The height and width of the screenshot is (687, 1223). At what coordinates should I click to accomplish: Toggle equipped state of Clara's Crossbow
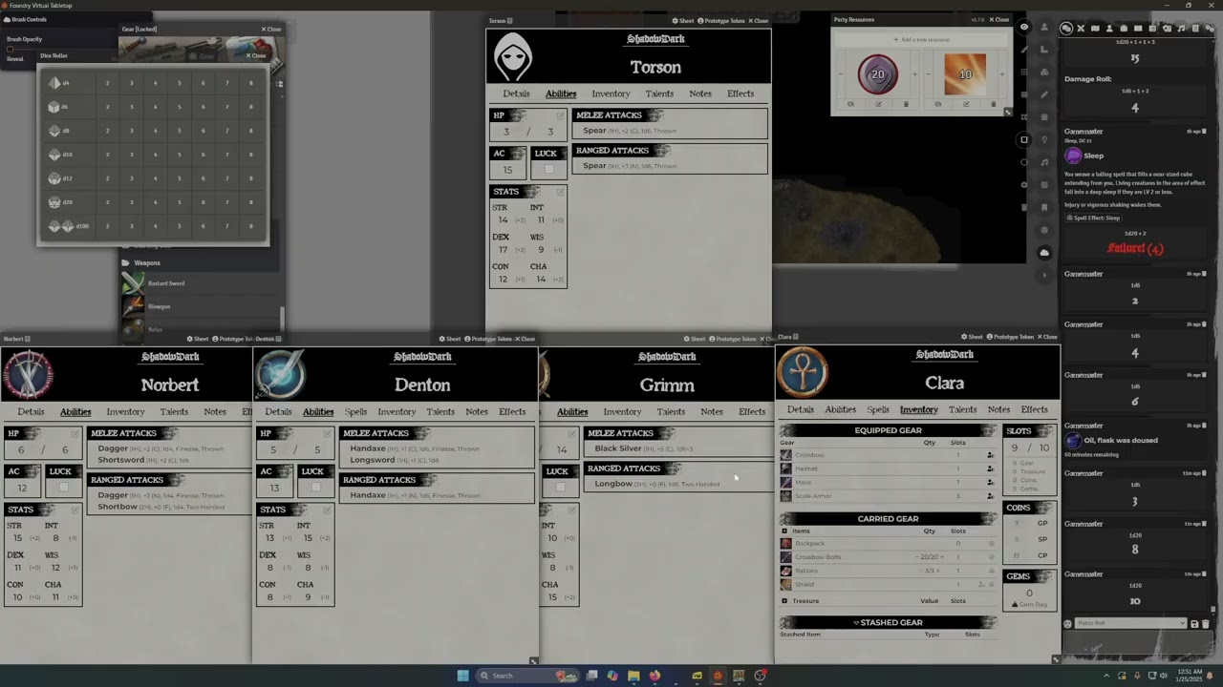tap(991, 455)
